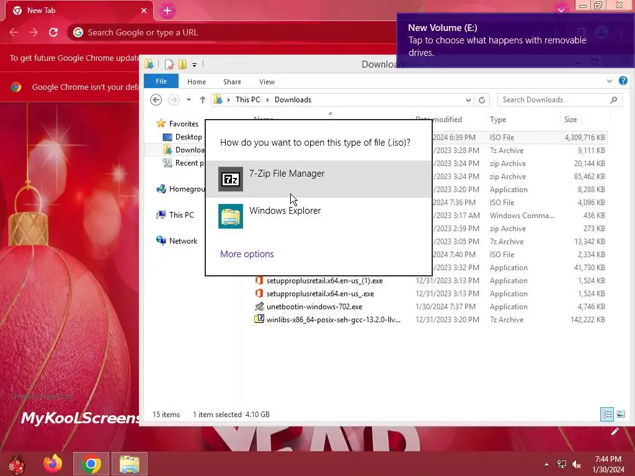Click the network tray icon

coord(562,464)
